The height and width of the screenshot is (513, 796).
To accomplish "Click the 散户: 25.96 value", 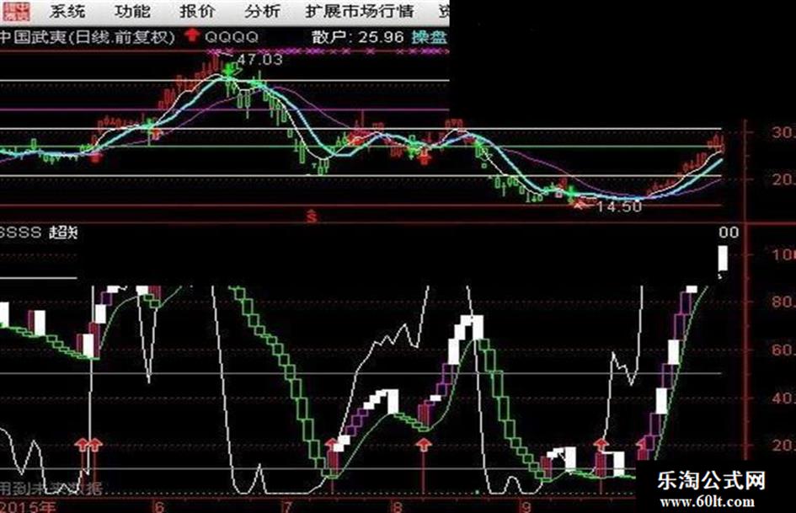I will coord(358,37).
